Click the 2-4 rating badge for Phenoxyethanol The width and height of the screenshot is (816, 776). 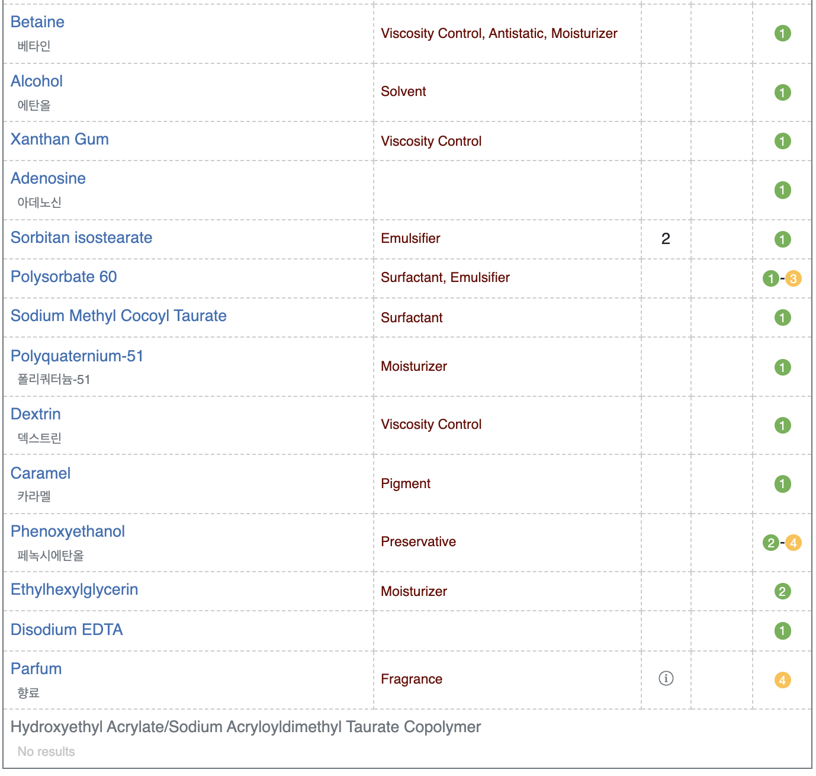click(x=782, y=543)
